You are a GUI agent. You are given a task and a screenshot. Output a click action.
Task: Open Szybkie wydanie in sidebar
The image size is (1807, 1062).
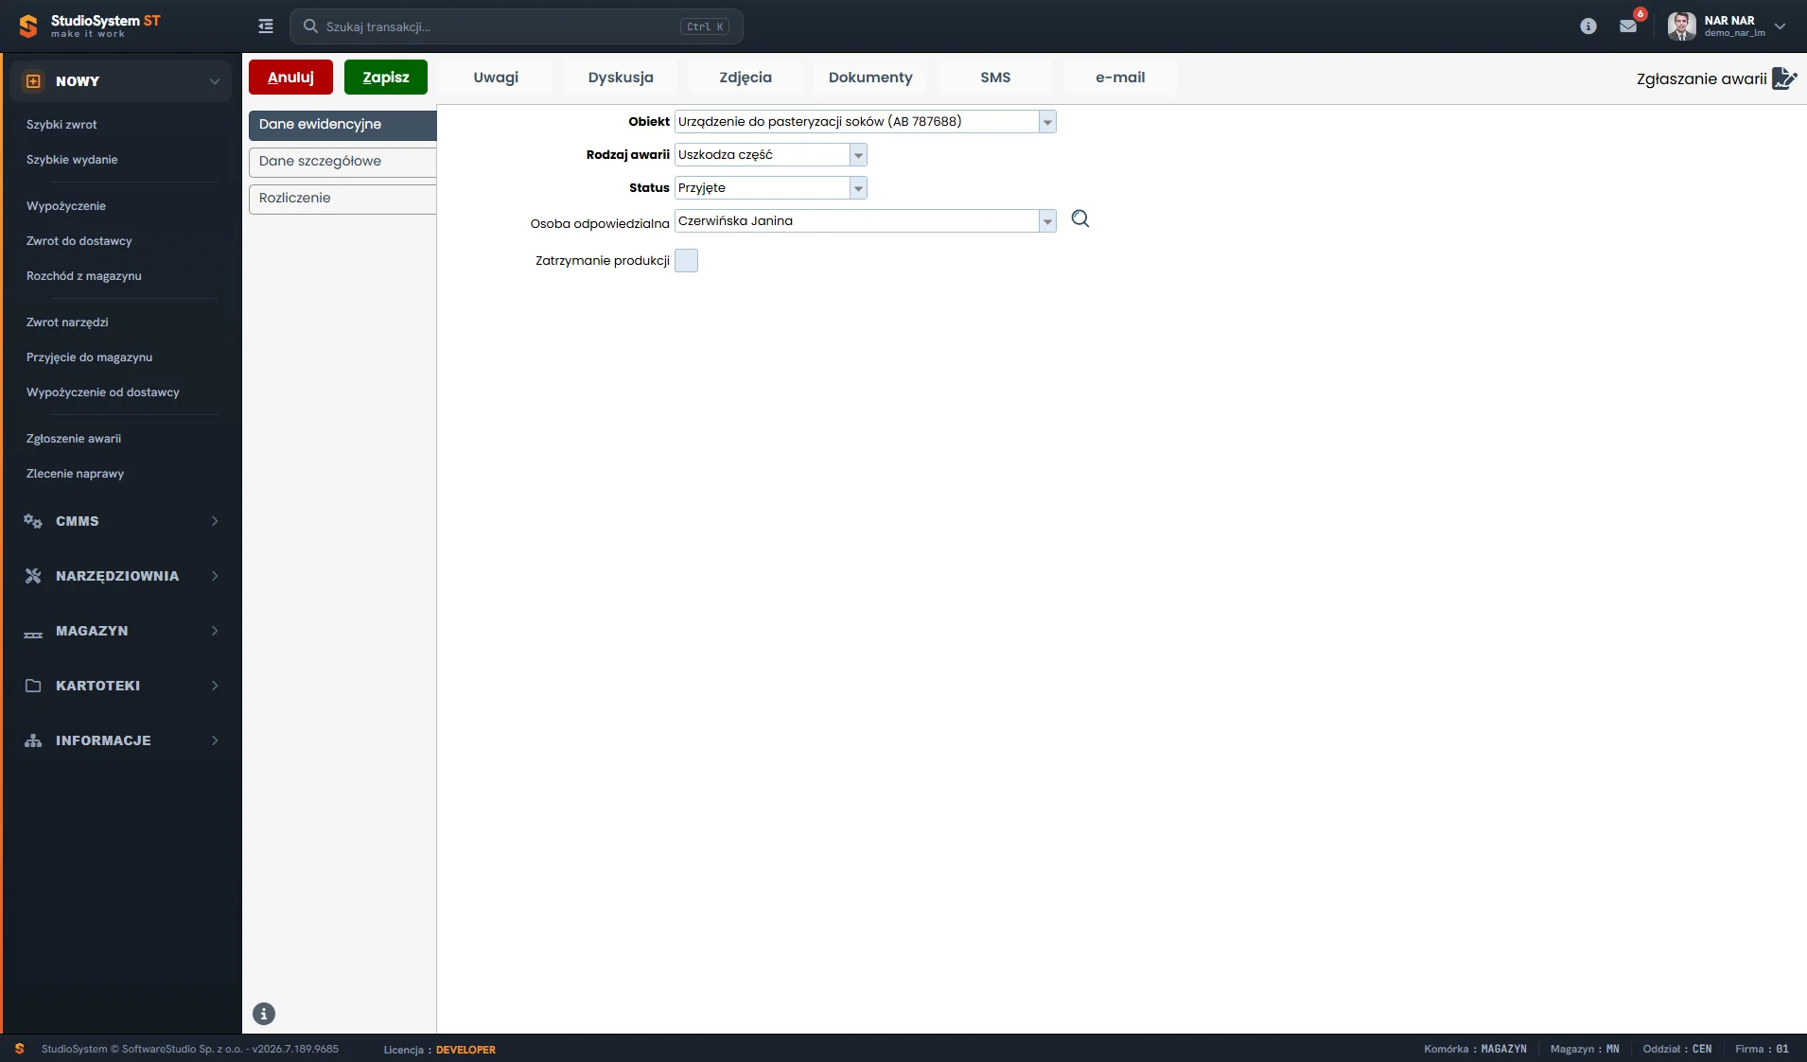pos(72,160)
